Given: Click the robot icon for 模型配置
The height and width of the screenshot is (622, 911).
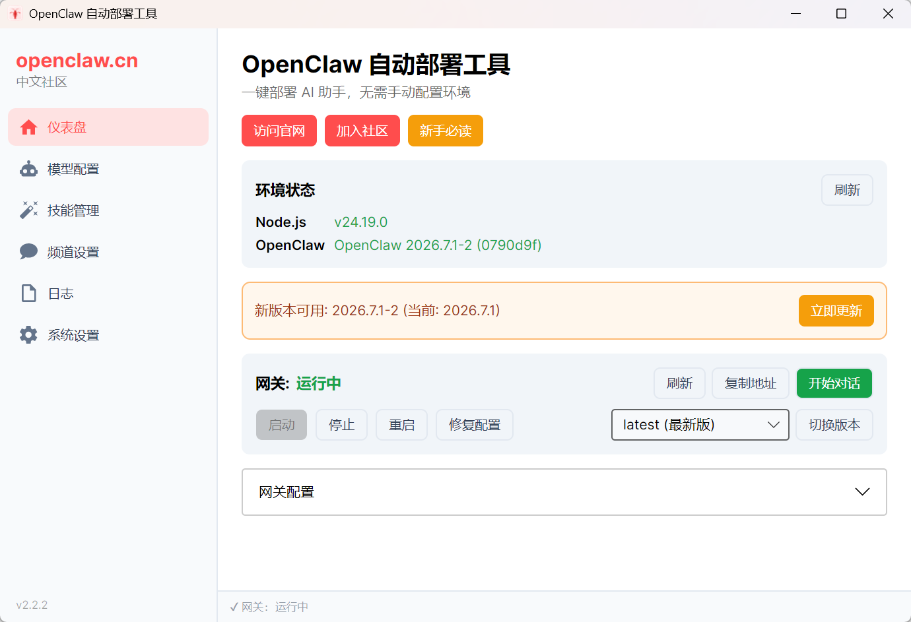Looking at the screenshot, I should coord(28,169).
